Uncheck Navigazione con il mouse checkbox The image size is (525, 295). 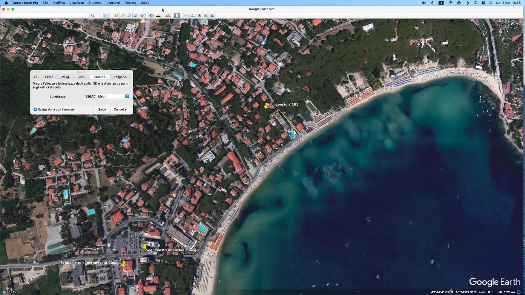(x=35, y=109)
